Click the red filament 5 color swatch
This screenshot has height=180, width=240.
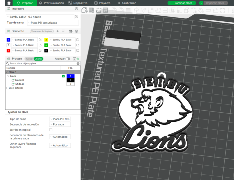click(x=8, y=50)
